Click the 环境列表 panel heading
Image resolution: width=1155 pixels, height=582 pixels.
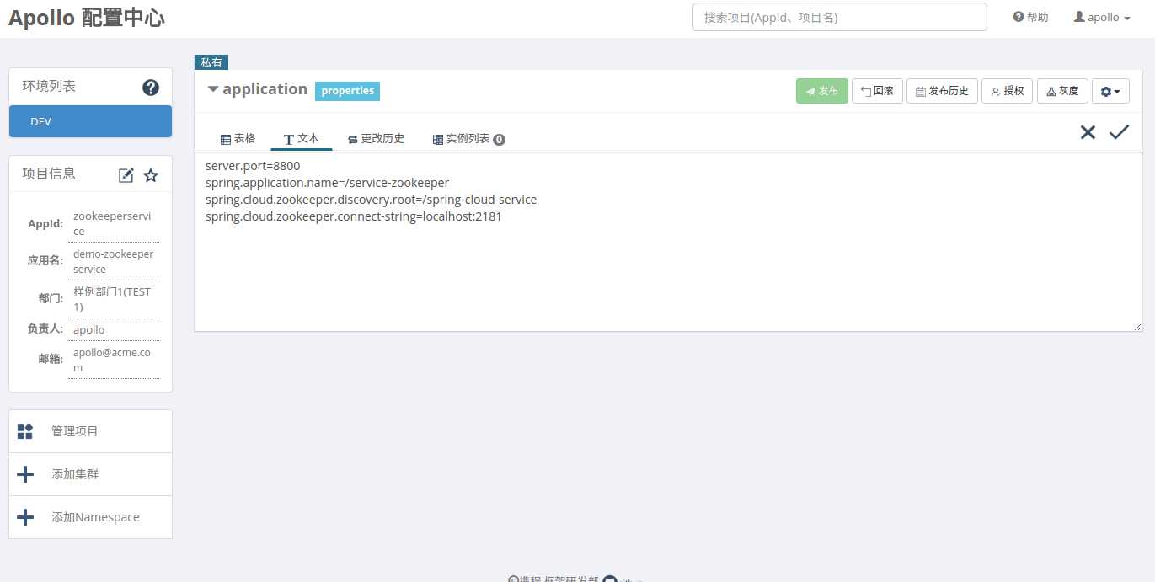tap(49, 87)
